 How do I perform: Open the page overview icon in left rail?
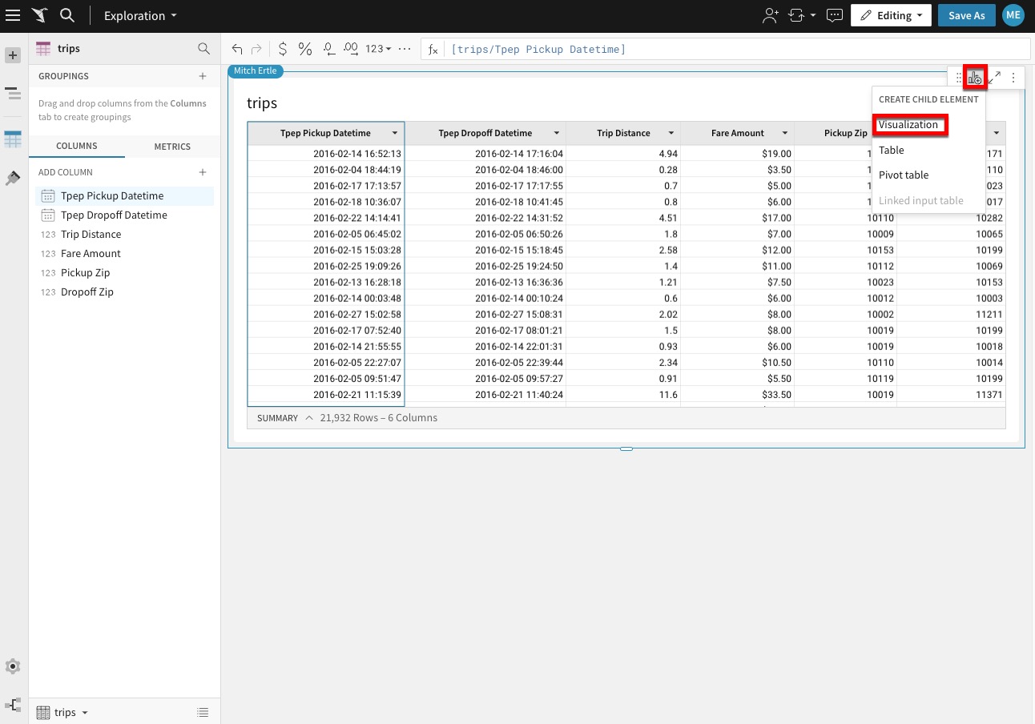point(13,95)
